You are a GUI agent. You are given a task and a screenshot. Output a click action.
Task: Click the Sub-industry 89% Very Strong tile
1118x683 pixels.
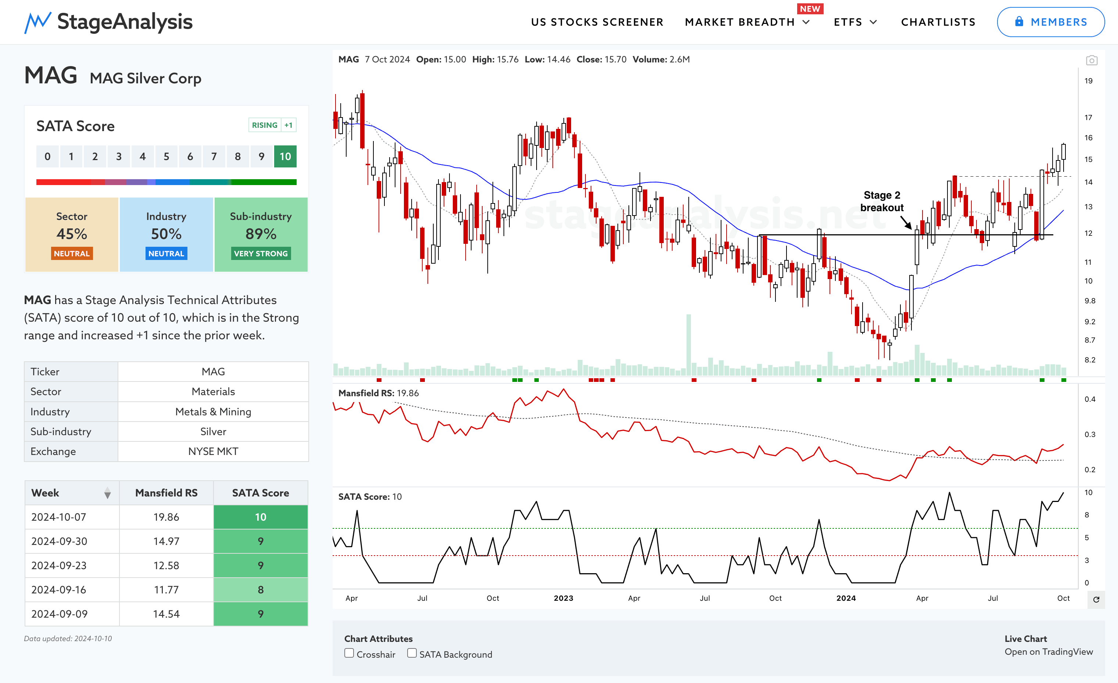tap(261, 234)
